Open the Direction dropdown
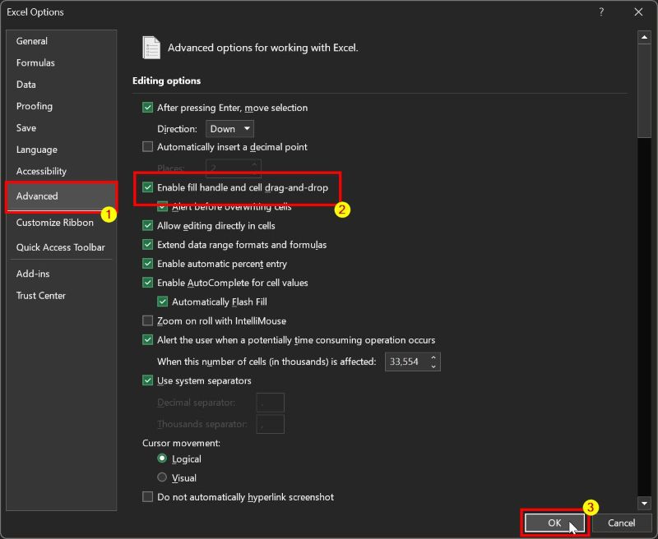Screen dimensions: 658x539 tap(229, 129)
